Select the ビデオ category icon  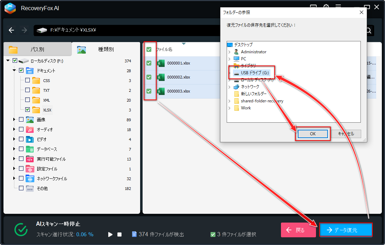tap(30, 139)
